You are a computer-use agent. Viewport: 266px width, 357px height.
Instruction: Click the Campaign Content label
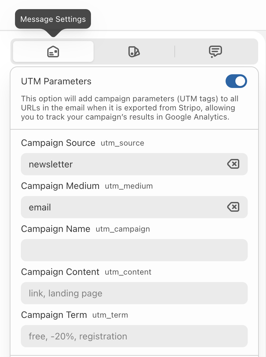[x=60, y=272]
